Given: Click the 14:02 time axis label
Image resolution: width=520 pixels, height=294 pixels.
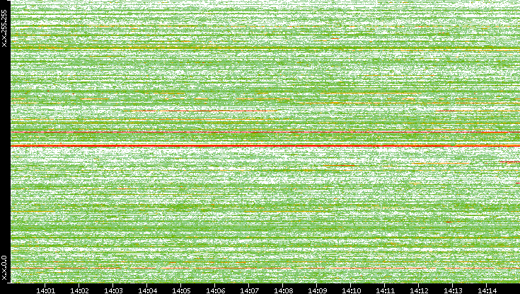Looking at the screenshot, I should (x=79, y=290).
